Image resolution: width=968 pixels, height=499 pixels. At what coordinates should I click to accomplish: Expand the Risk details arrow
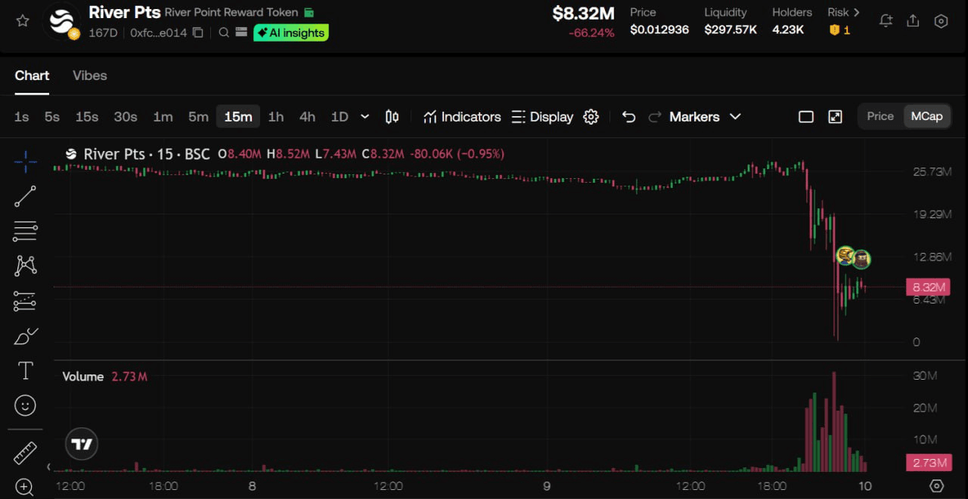coord(856,12)
